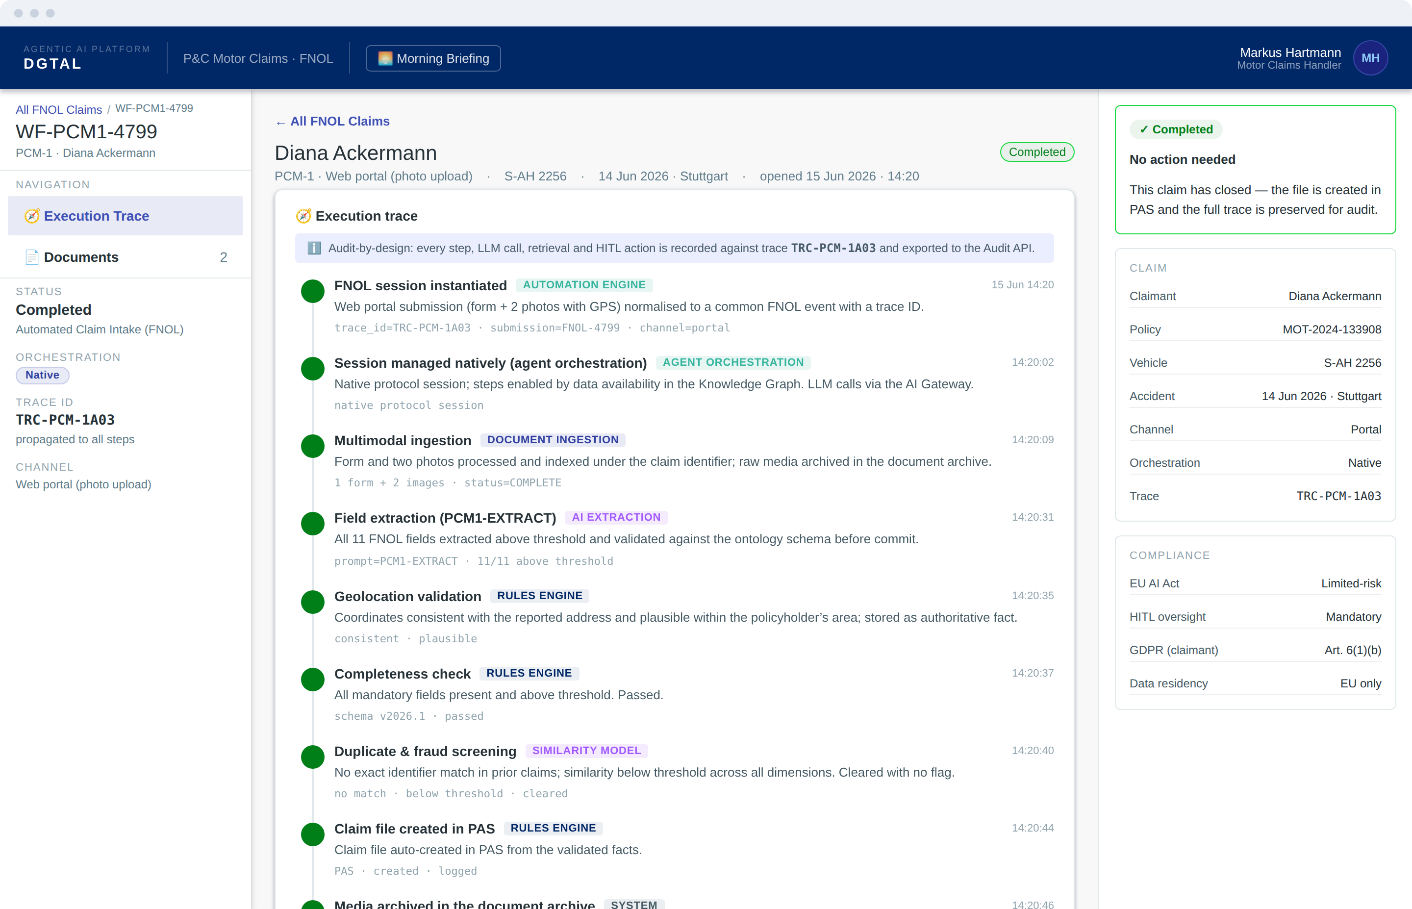Click the compass icon beside Execution Trace nav
Screen dimensions: 1412x909
32,216
